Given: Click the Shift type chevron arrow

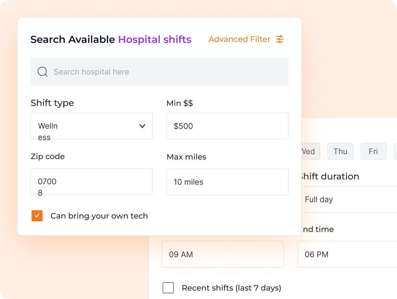Looking at the screenshot, I should [x=142, y=126].
